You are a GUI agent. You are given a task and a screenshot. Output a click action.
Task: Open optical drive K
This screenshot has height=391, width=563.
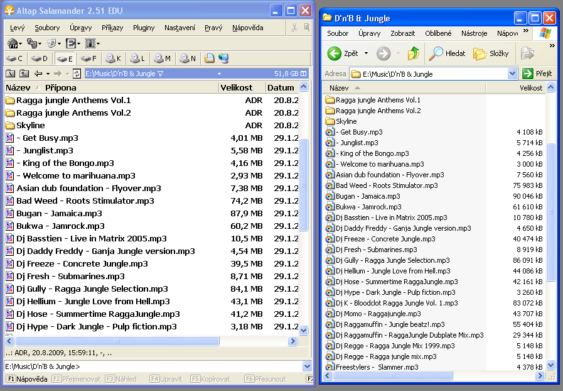pyautogui.click(x=113, y=58)
